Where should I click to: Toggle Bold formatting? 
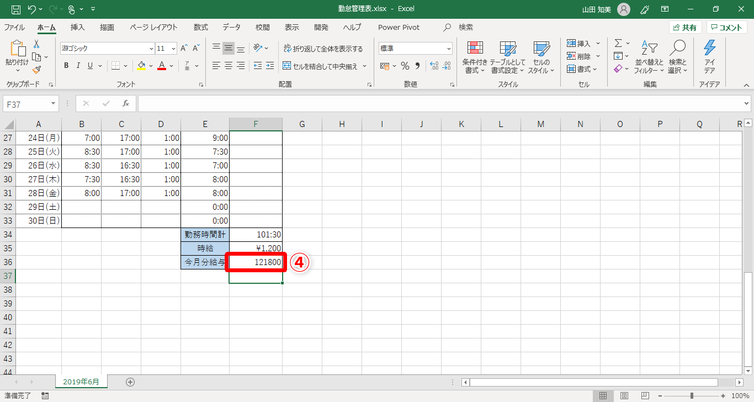click(66, 66)
